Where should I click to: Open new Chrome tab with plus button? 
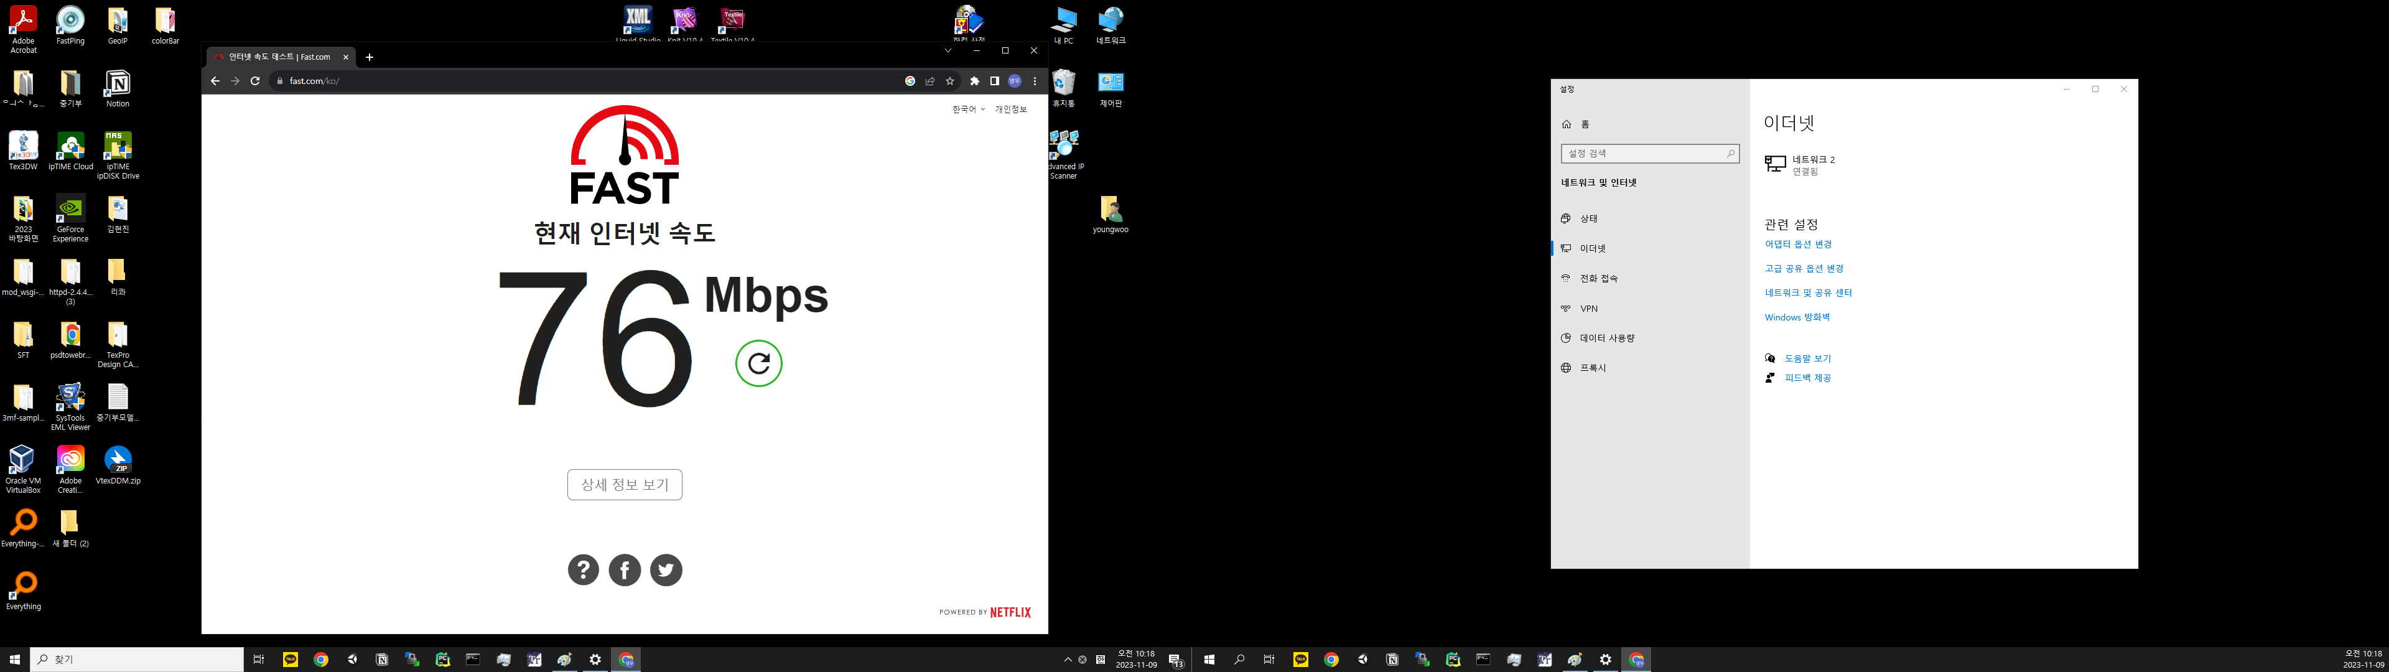[x=369, y=57]
